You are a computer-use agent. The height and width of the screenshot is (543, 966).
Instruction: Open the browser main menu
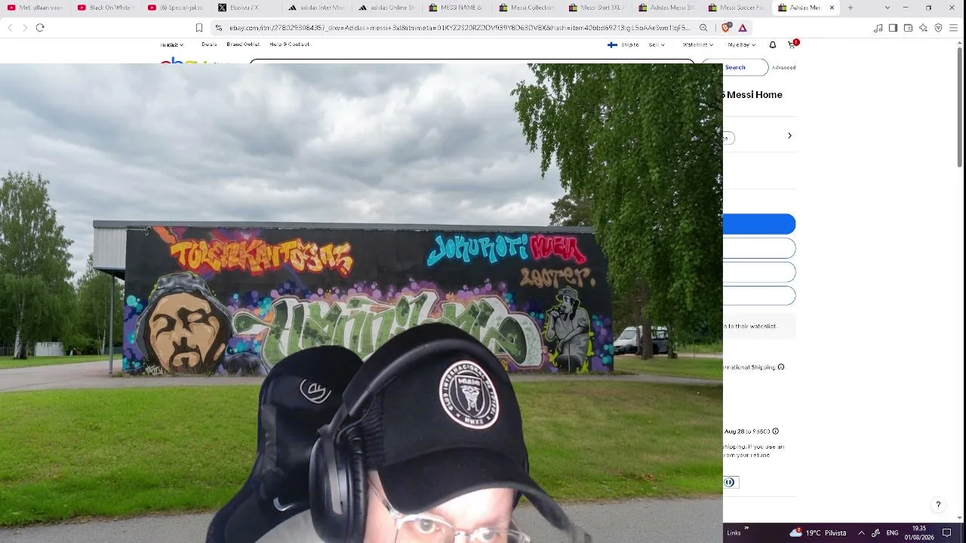tap(953, 28)
